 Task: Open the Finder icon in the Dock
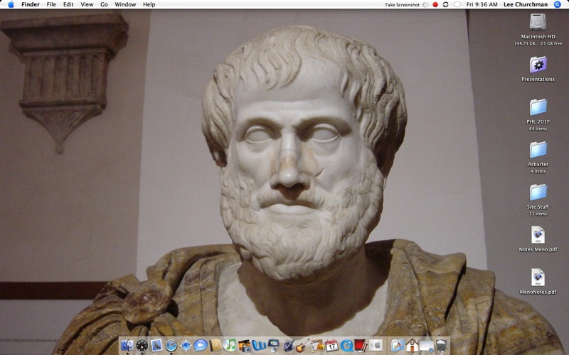point(127,345)
